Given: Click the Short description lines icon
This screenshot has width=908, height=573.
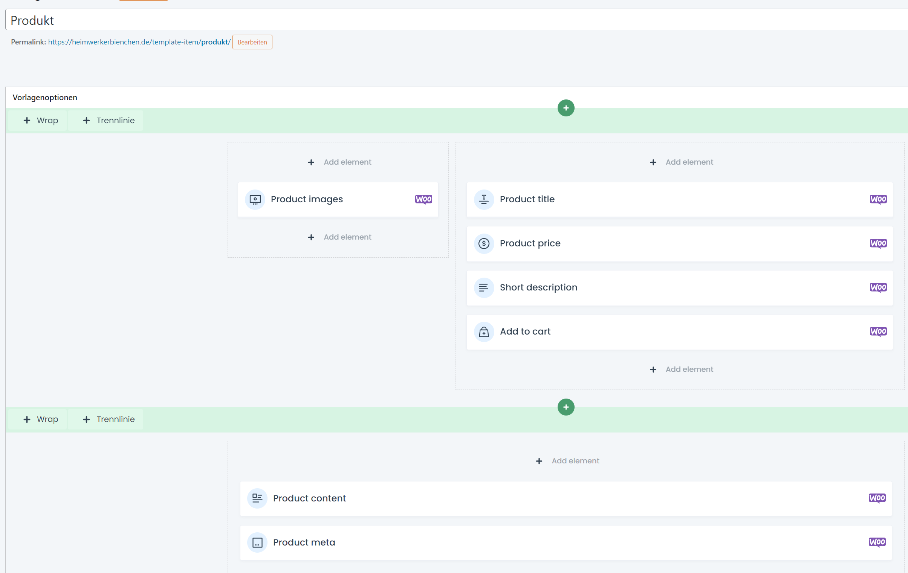Looking at the screenshot, I should [x=484, y=288].
